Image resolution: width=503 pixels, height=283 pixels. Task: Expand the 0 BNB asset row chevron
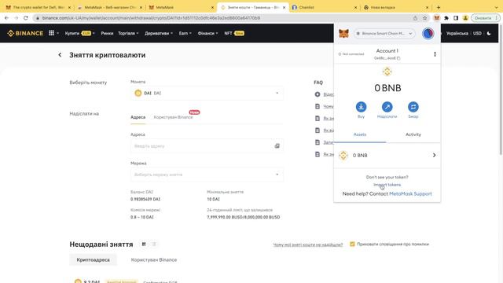[434, 156]
